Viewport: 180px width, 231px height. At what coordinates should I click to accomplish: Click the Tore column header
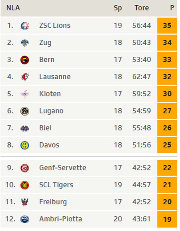click(142, 8)
